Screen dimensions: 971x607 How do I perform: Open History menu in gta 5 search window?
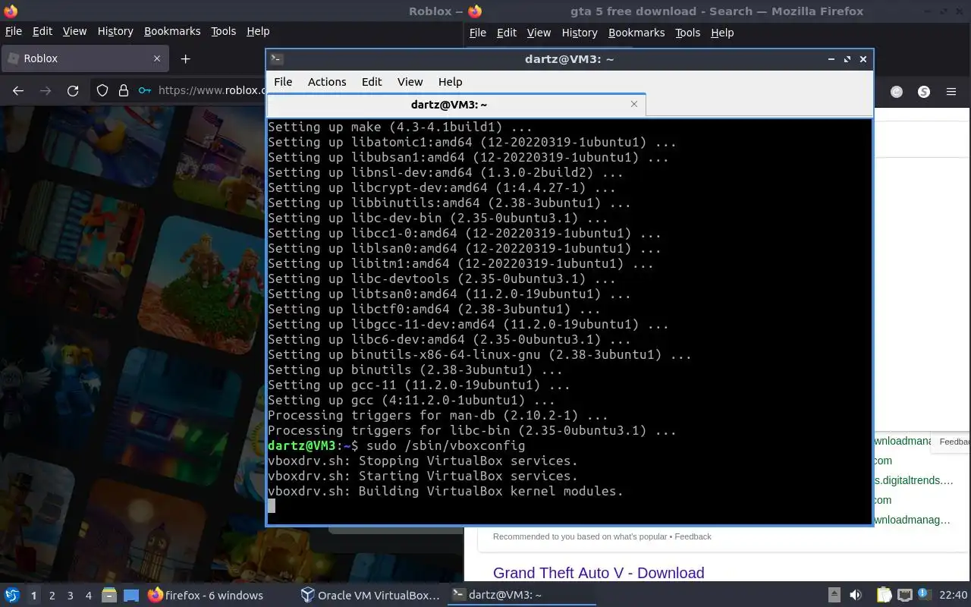pyautogui.click(x=580, y=33)
